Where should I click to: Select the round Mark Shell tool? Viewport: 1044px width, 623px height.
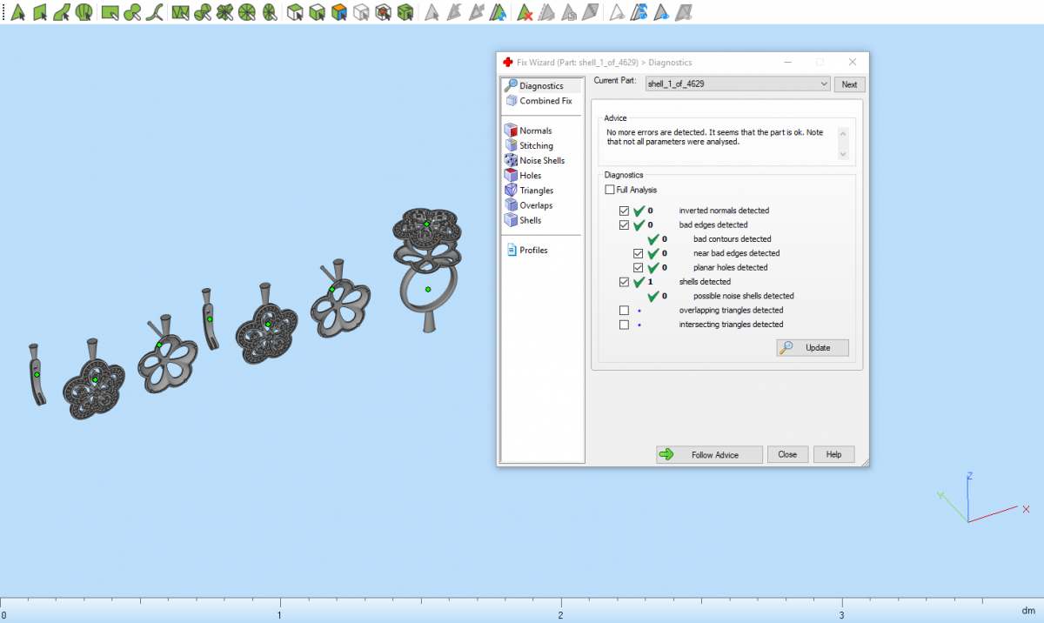84,12
